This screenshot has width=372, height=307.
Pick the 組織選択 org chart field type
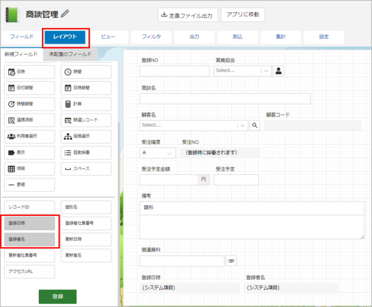click(86, 136)
